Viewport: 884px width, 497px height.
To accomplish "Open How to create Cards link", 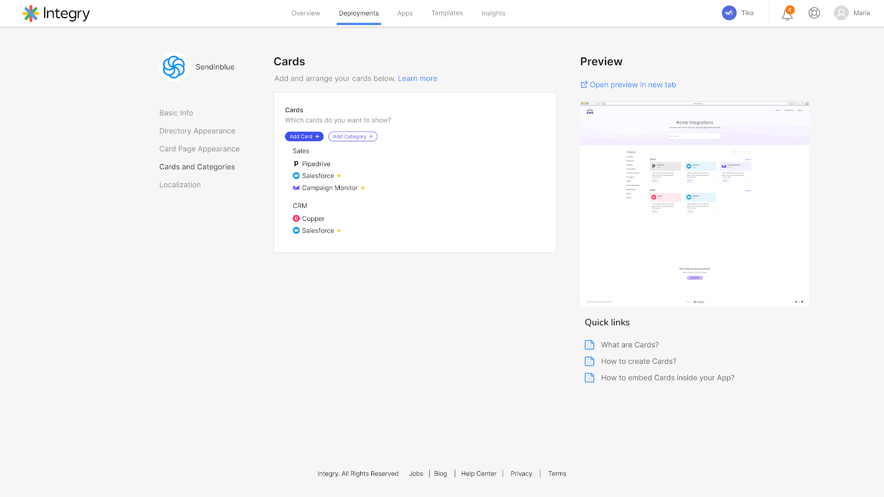I will click(x=639, y=361).
